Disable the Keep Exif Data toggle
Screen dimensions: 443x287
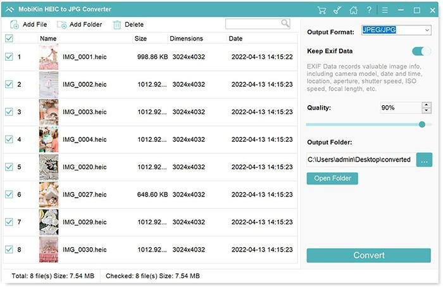pos(421,51)
